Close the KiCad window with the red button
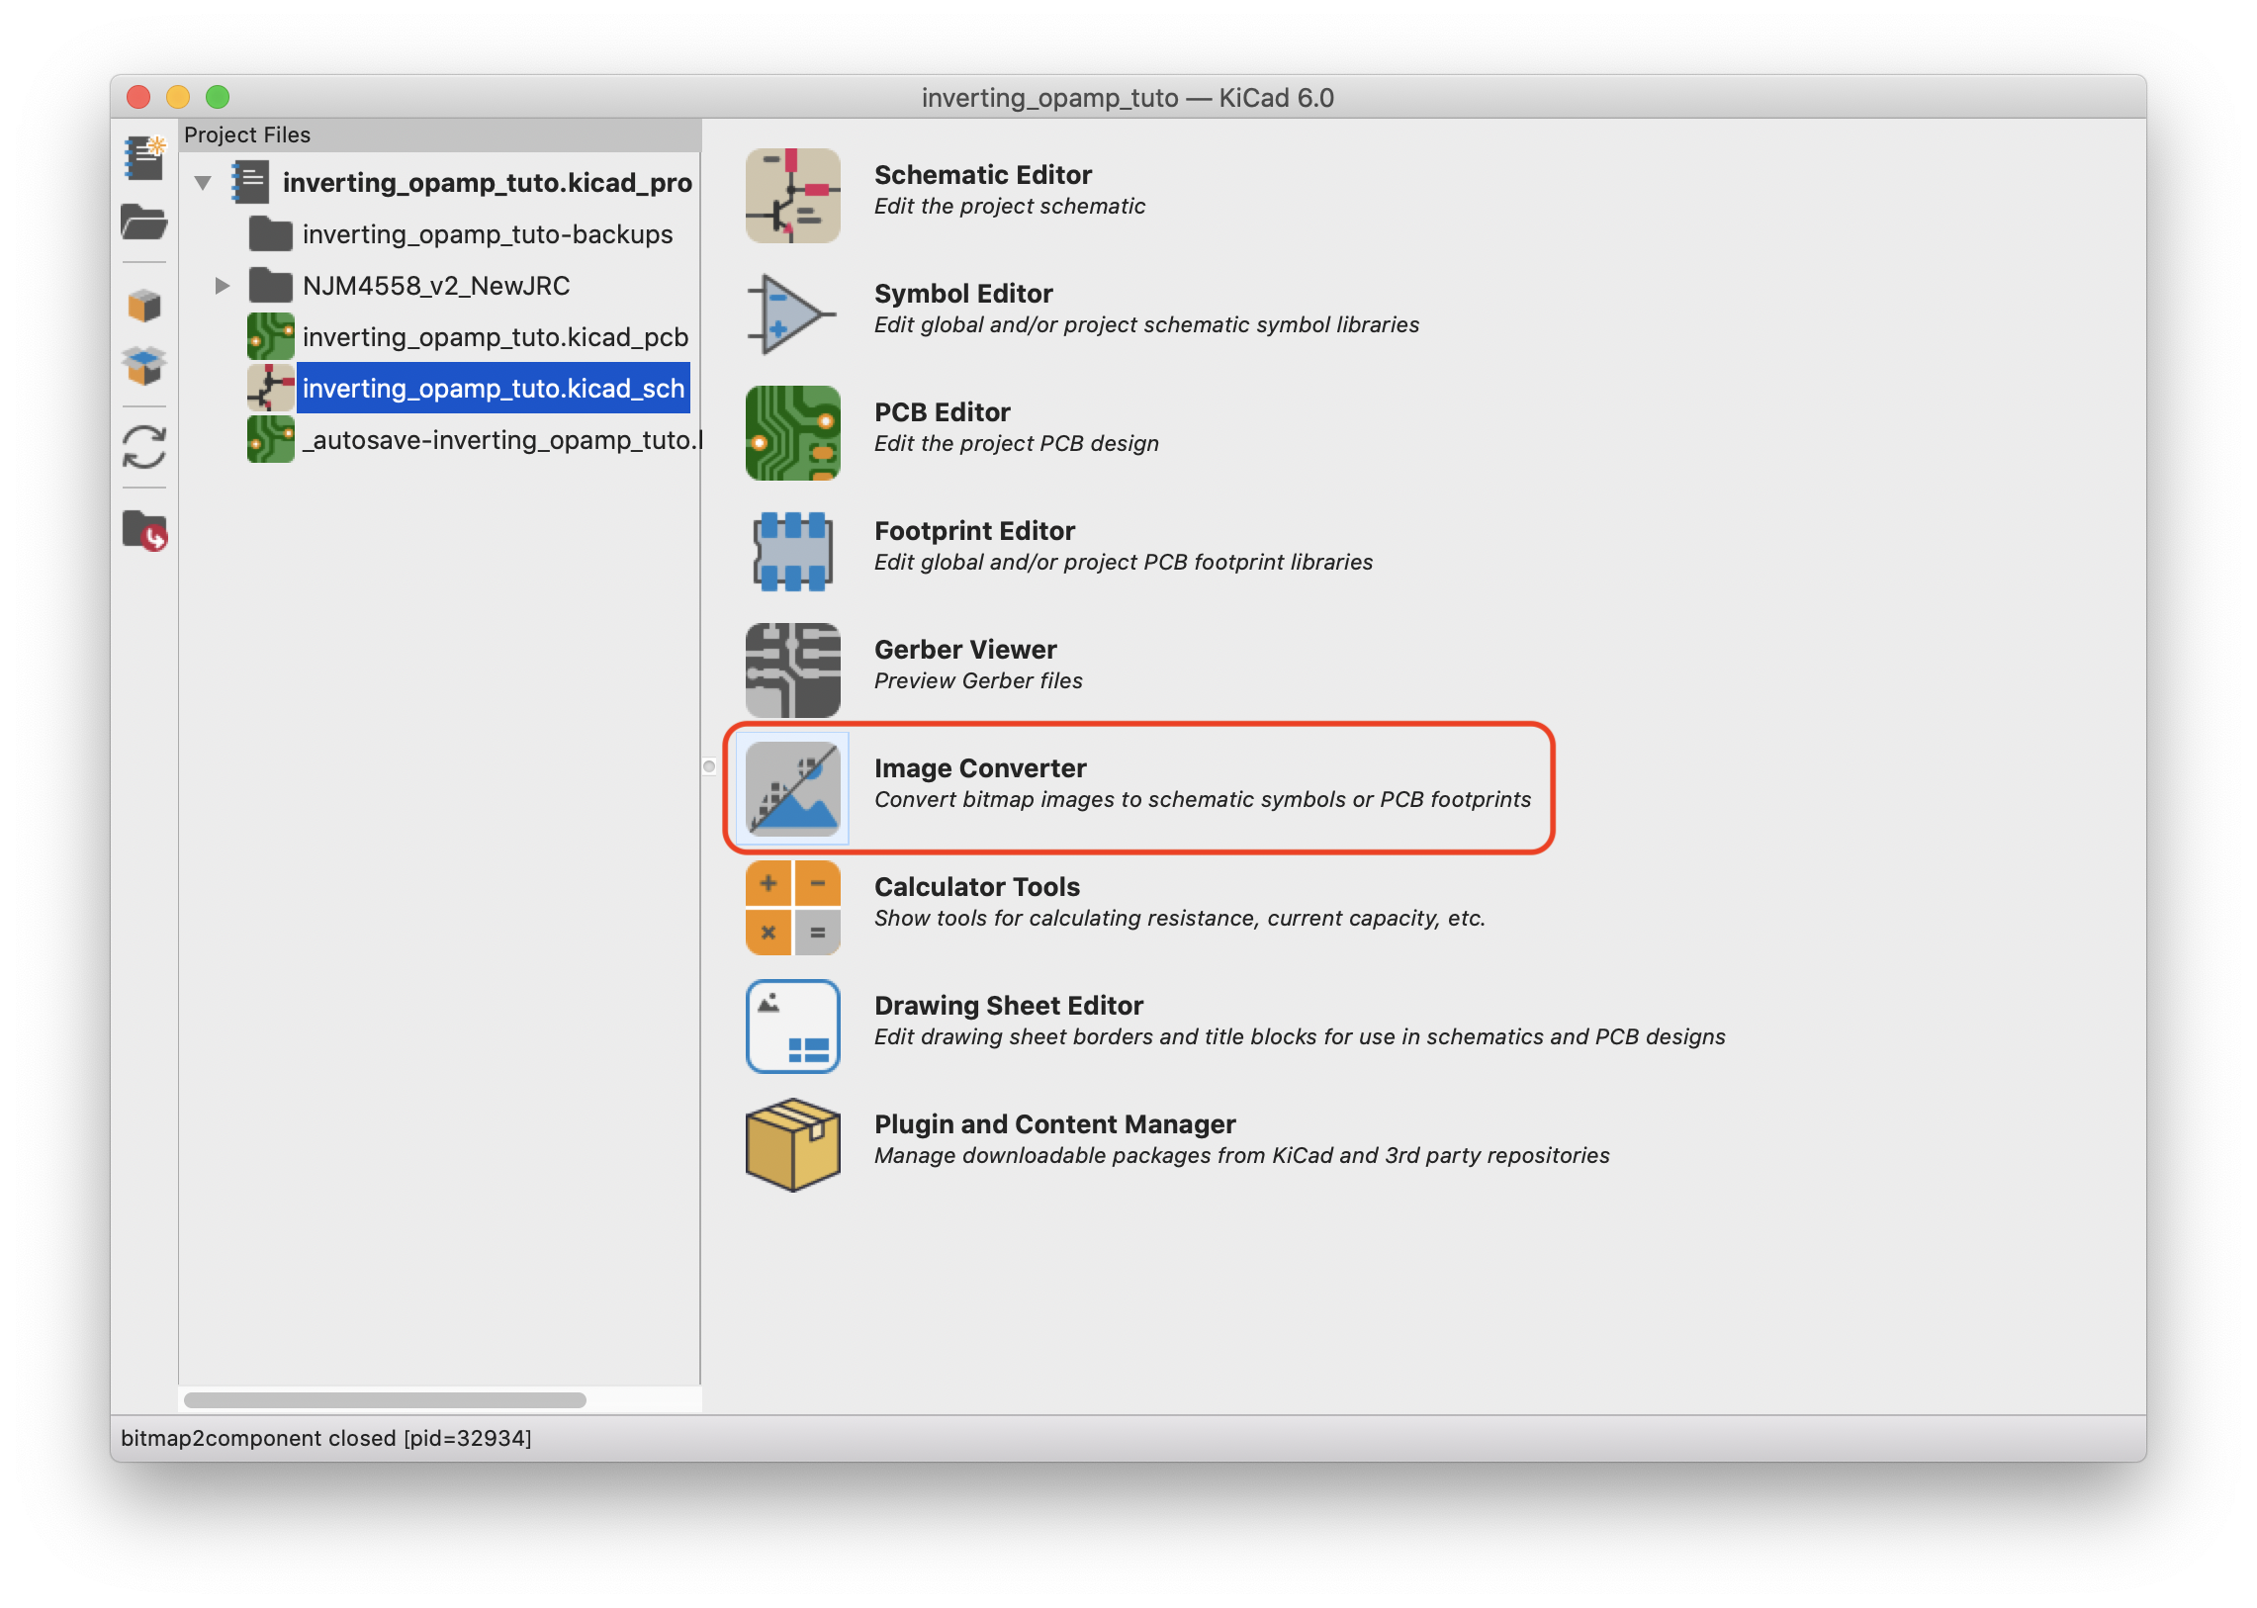 pos(138,97)
